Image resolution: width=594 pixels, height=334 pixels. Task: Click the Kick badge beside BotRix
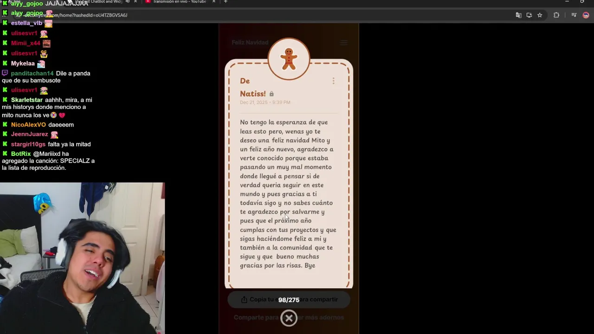[5, 154]
